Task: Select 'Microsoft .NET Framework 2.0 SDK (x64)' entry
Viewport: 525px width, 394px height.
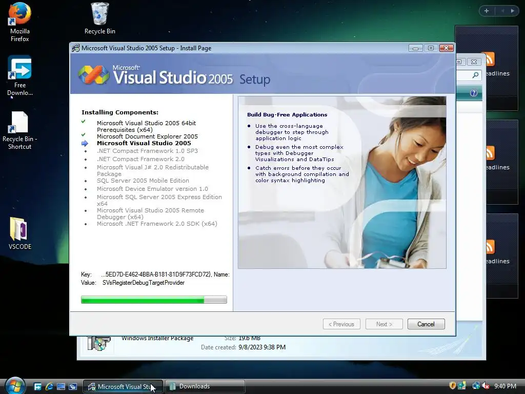Action: click(157, 224)
